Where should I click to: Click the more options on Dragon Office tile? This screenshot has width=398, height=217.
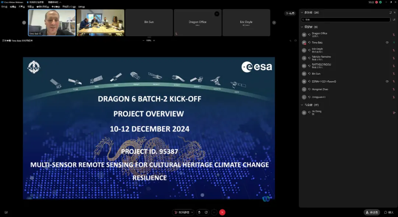coord(217,14)
